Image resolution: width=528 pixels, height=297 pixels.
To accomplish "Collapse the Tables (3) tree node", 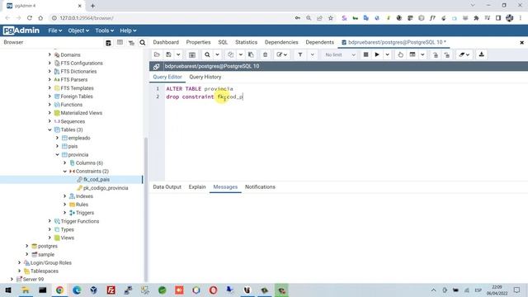I will point(49,130).
